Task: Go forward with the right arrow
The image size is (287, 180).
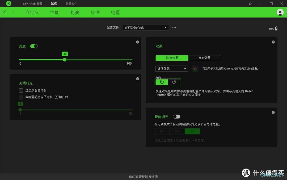Action: point(13,12)
